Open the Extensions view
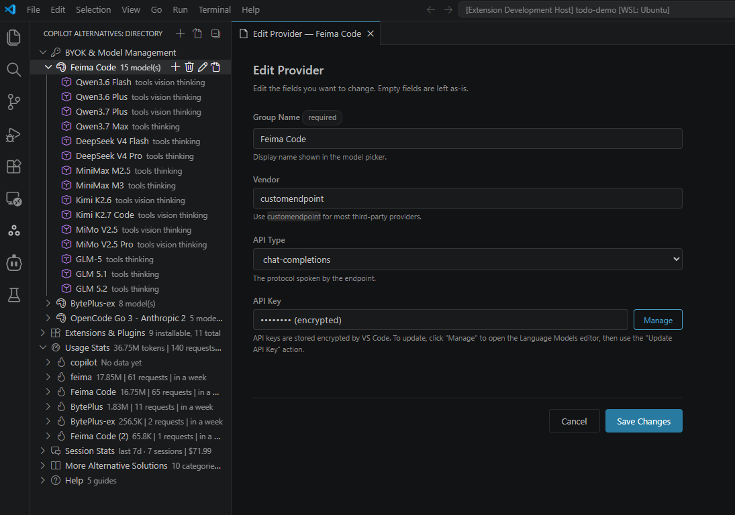The image size is (735, 515). coord(14,166)
